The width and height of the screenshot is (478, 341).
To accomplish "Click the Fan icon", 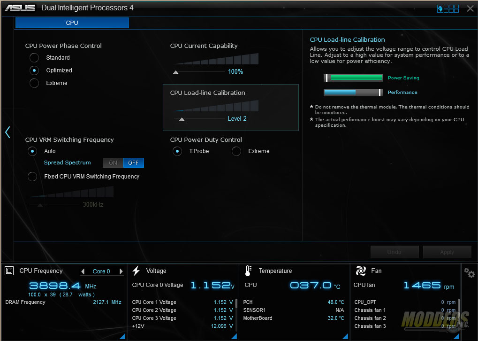I will click(361, 271).
